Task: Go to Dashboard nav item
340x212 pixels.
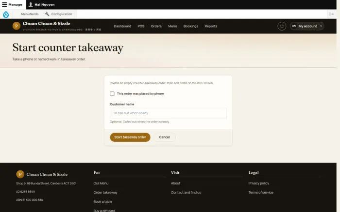Action: (x=122, y=26)
